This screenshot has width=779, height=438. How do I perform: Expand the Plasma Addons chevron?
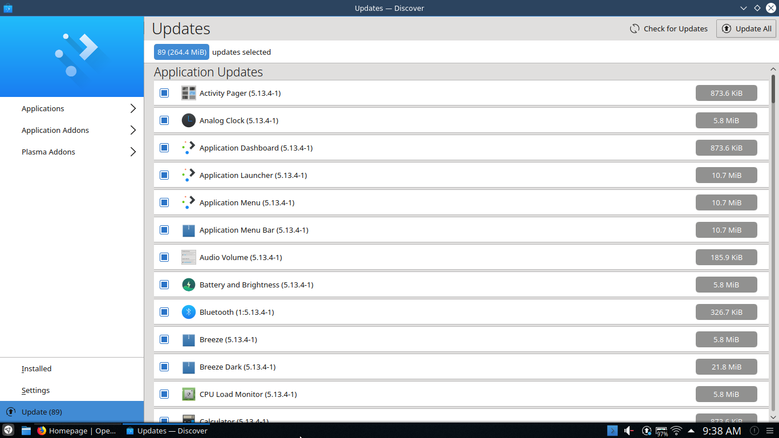point(133,152)
